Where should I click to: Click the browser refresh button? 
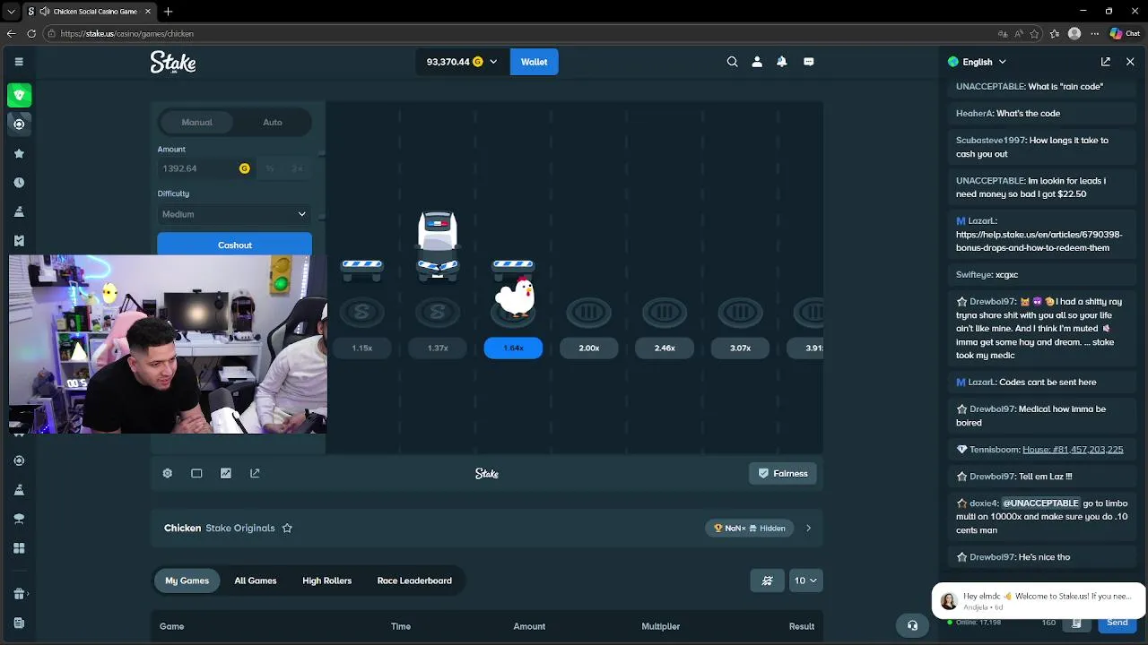(31, 33)
